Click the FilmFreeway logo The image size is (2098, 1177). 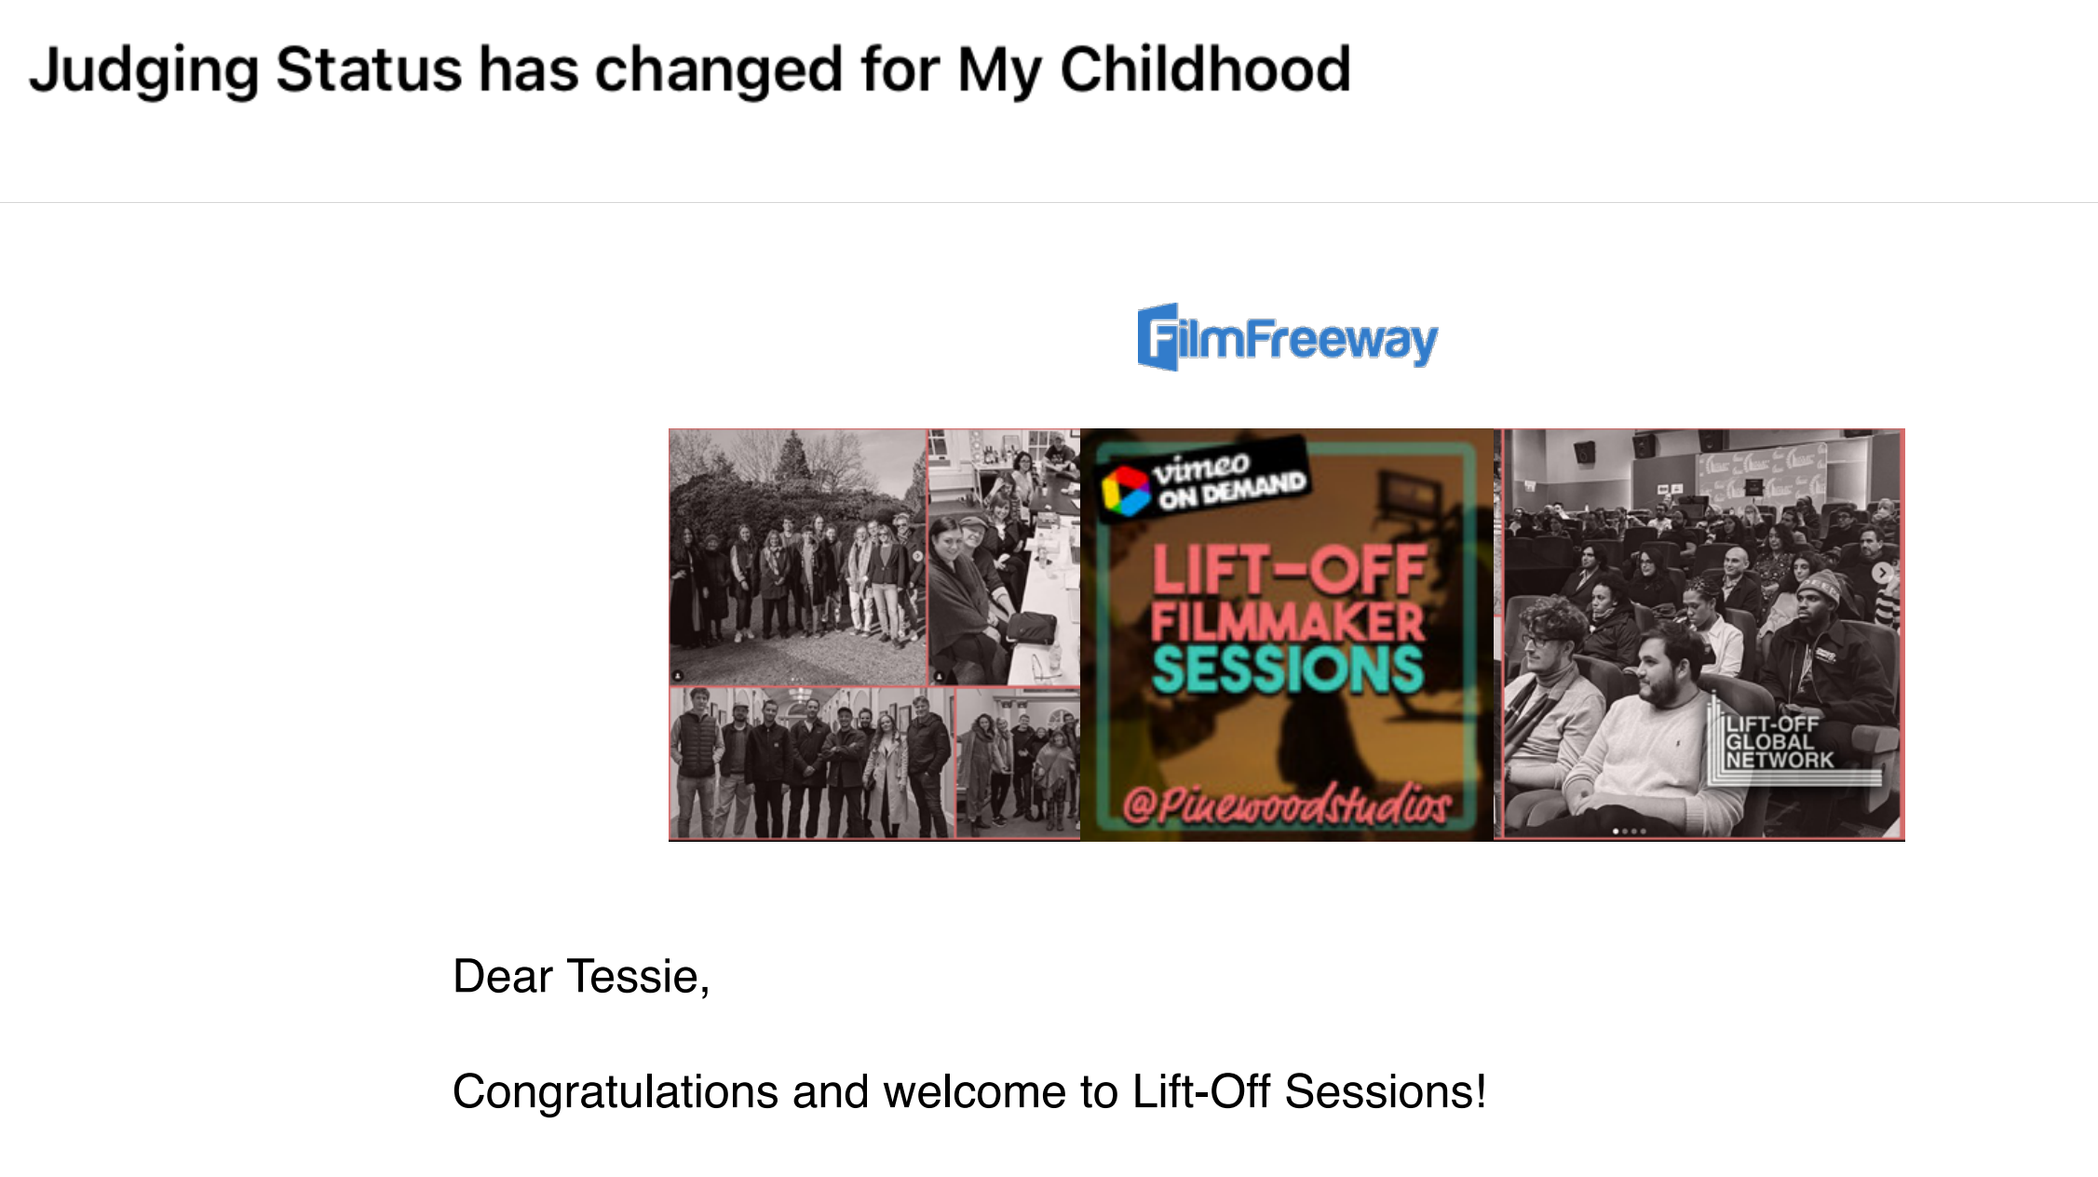1287,337
